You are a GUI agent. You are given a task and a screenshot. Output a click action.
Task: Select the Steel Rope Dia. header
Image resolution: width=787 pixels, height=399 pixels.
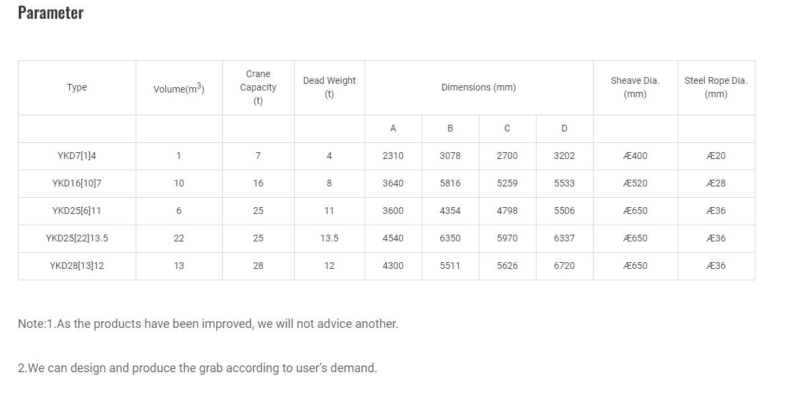click(x=716, y=87)
